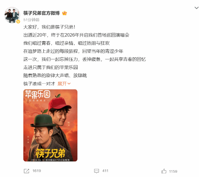Click the green bowler hat in poster
The image size is (199, 177).
coord(43,121)
